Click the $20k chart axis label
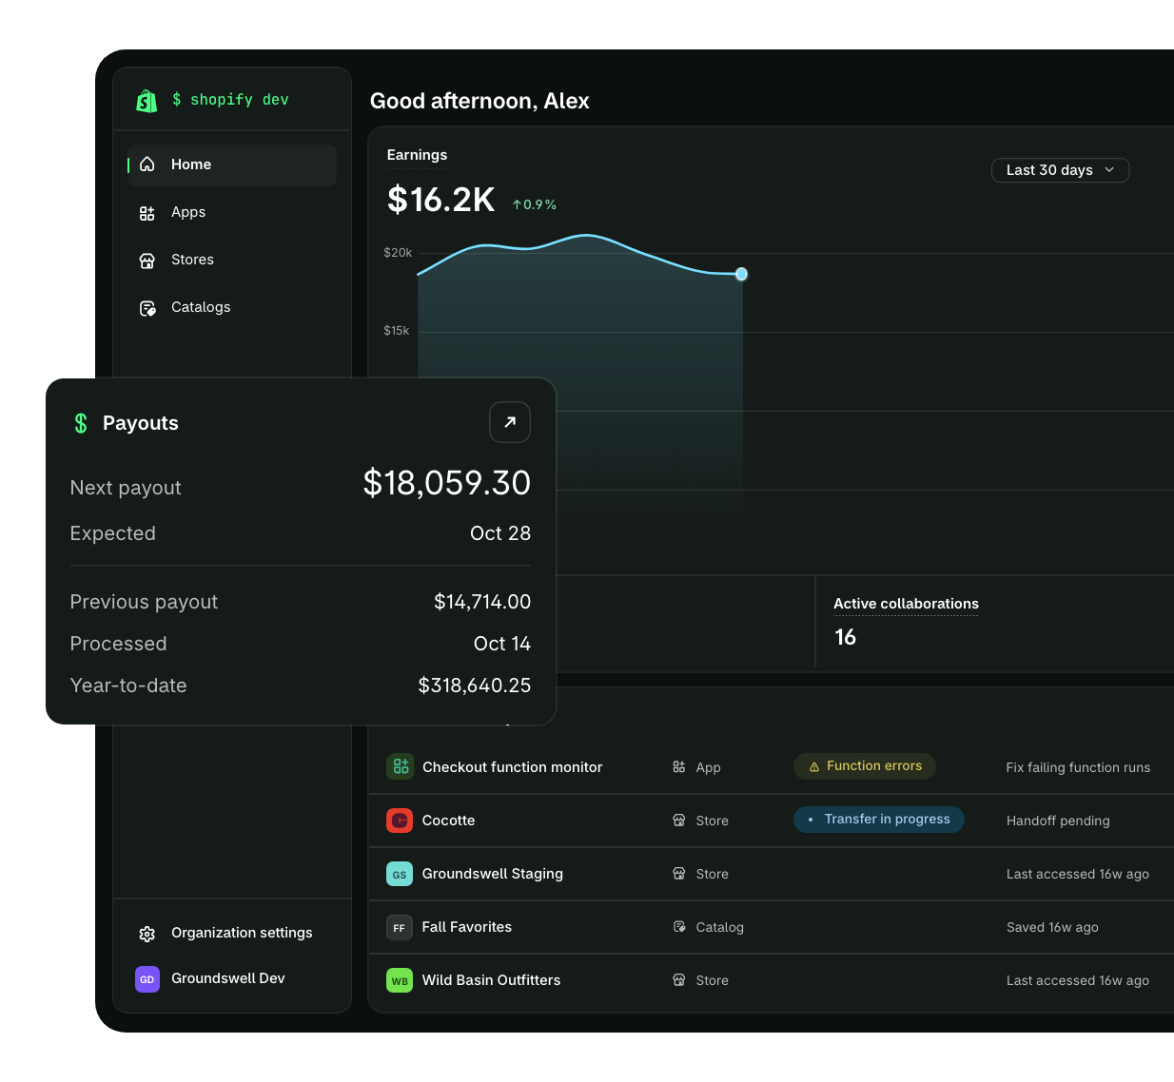This screenshot has width=1174, height=1082. pyautogui.click(x=398, y=253)
